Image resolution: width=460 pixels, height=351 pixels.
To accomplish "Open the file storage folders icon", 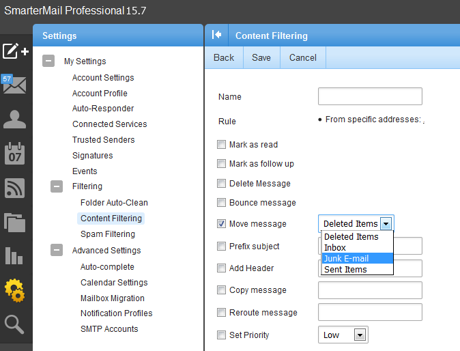I will pos(15,222).
